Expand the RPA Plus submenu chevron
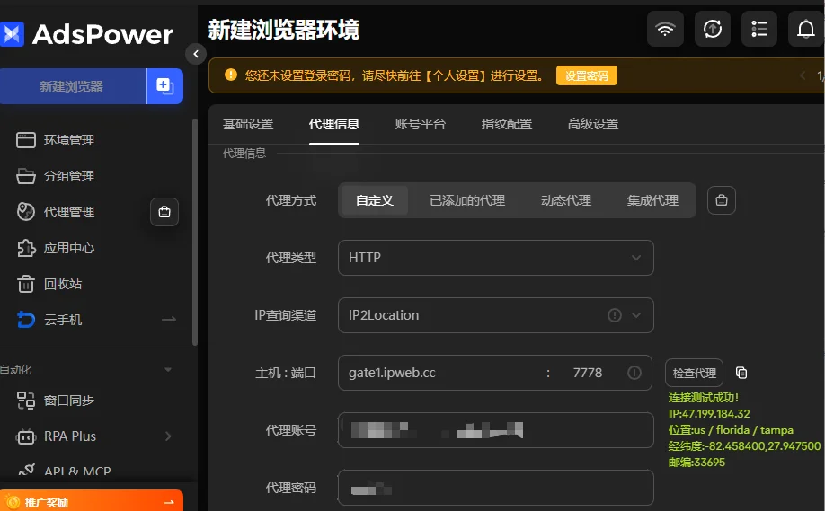 click(168, 436)
